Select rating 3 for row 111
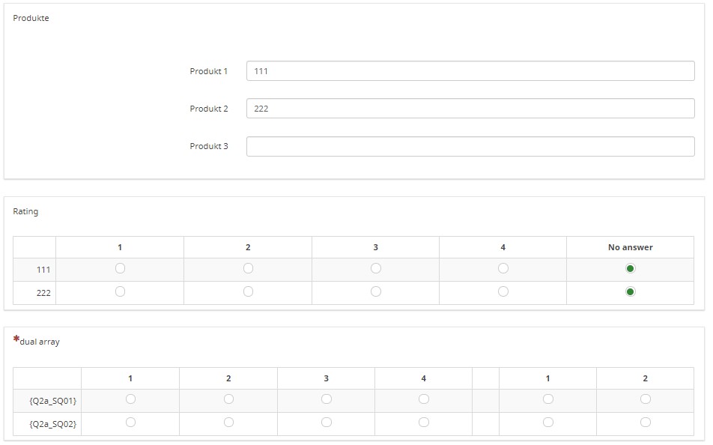 coord(376,268)
